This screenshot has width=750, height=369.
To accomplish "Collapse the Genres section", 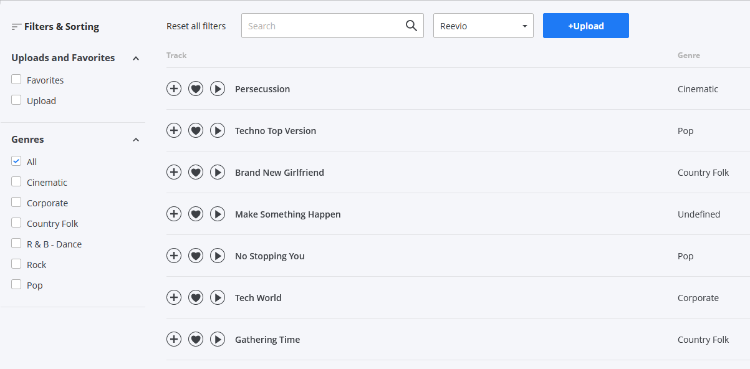I will [x=136, y=140].
